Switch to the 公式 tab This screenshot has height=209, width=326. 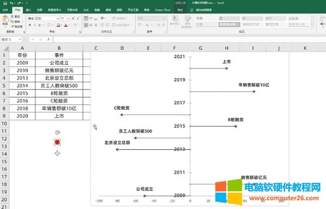point(86,10)
